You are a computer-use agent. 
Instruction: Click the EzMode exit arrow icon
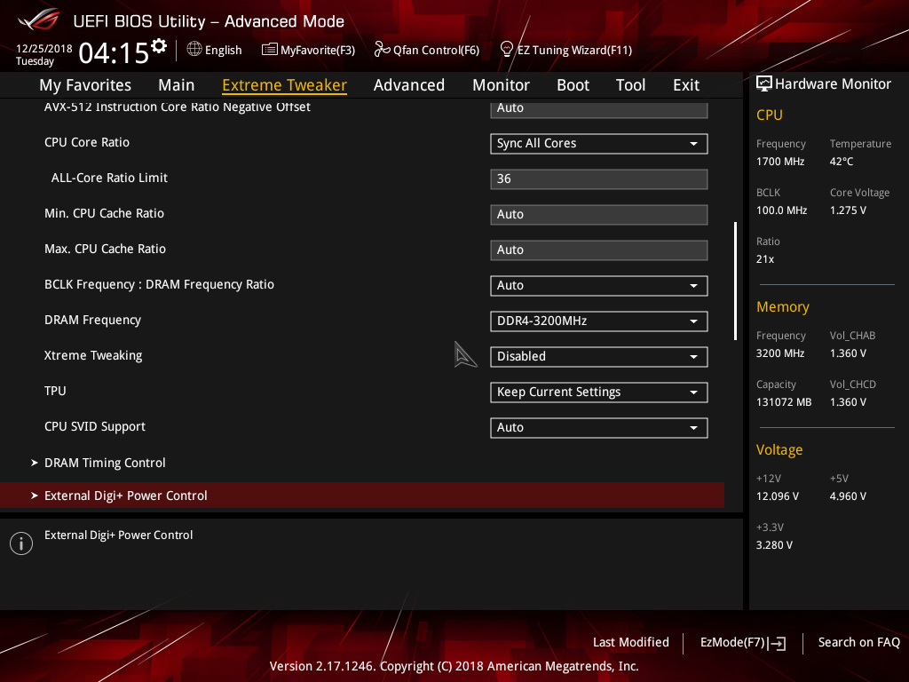point(777,643)
